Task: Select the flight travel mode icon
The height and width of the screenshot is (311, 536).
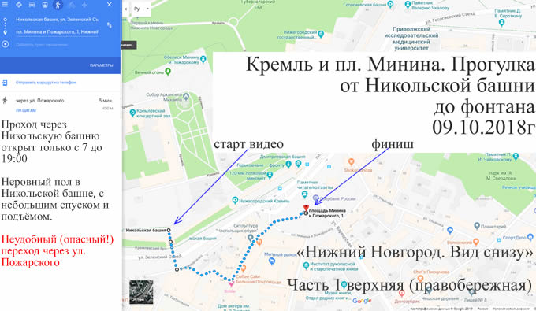Action: (x=84, y=5)
